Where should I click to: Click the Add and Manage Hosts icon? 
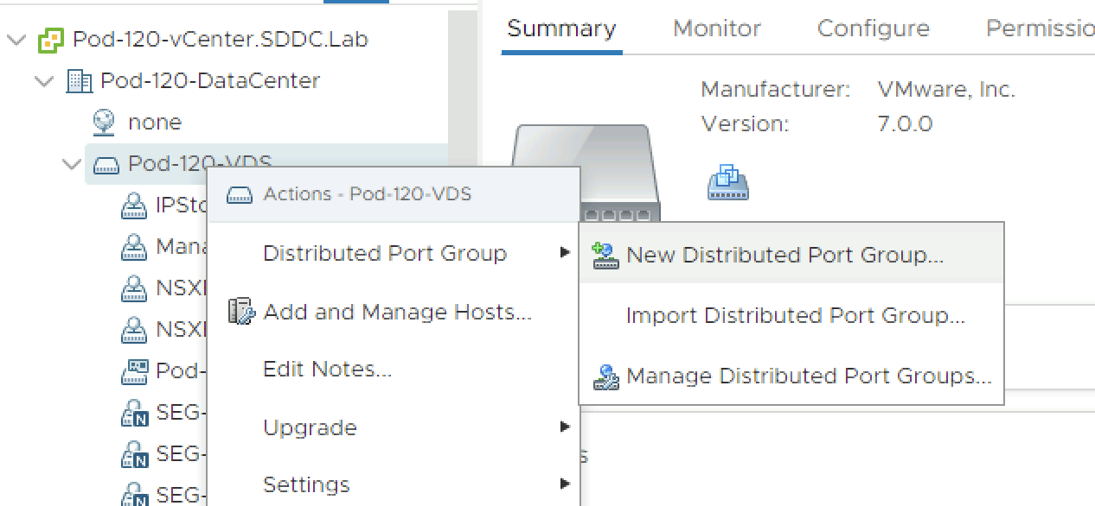(x=241, y=312)
